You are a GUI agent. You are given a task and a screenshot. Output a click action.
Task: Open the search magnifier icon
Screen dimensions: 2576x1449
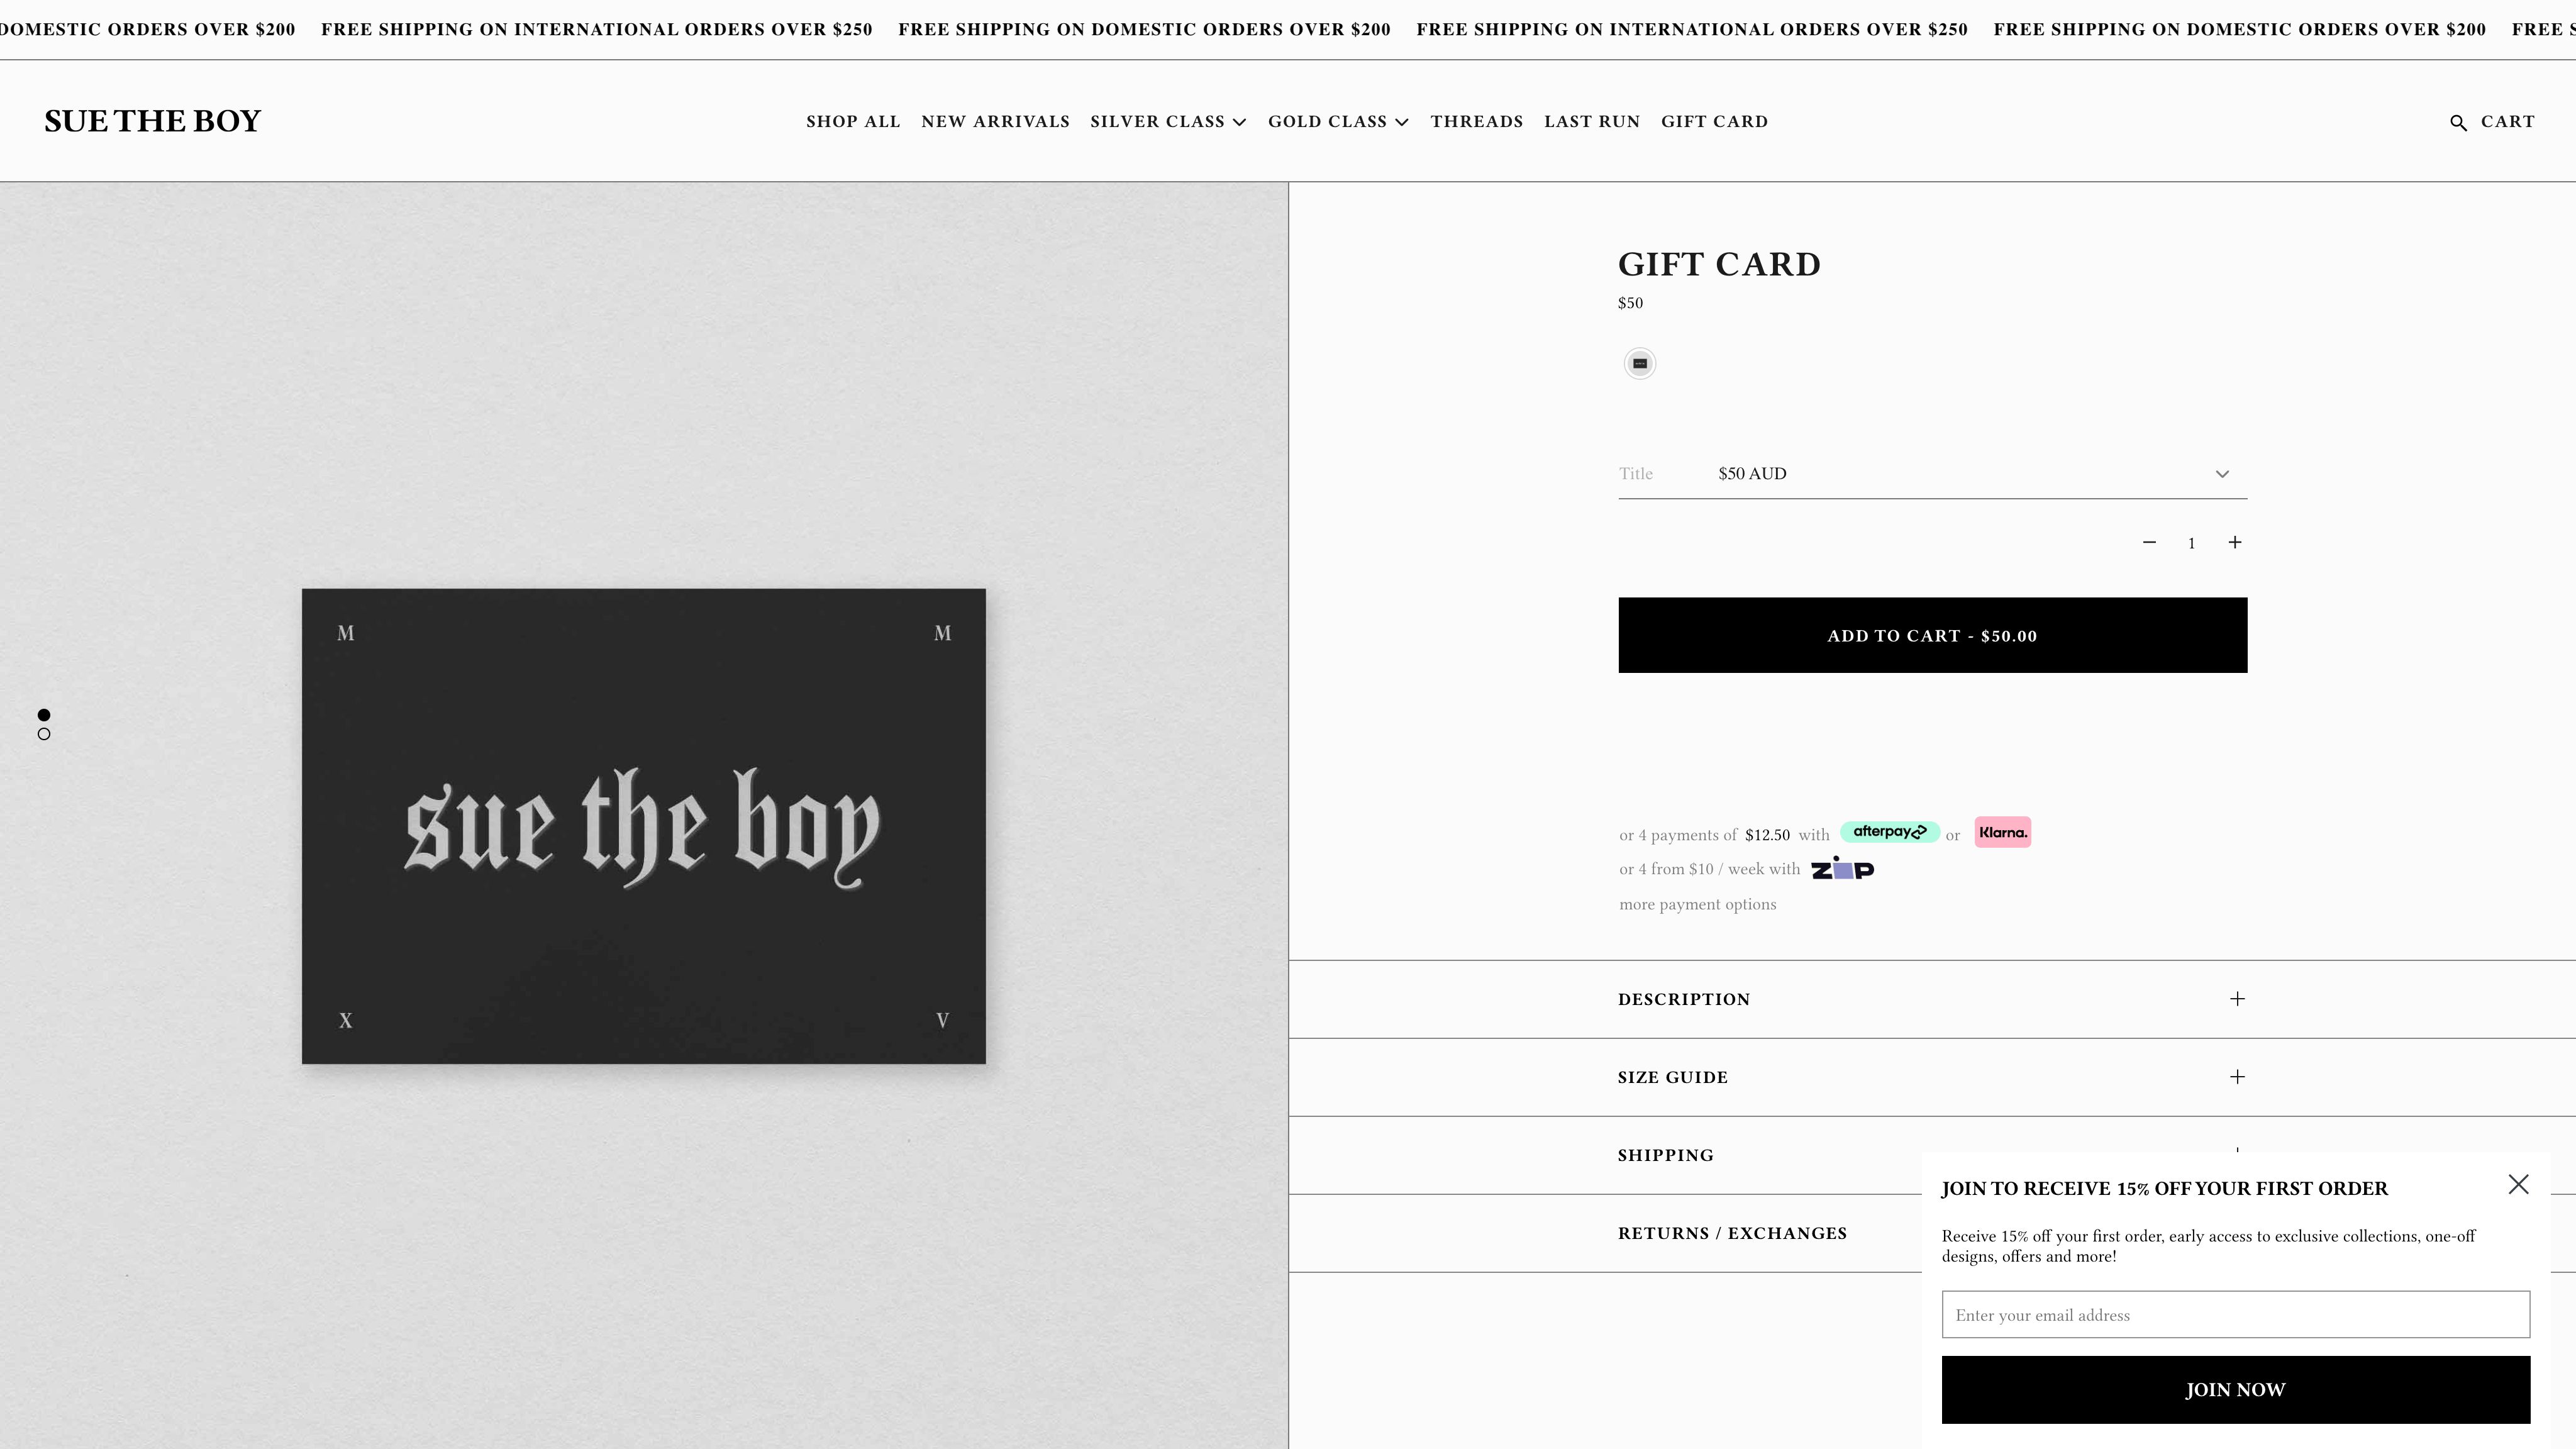(2458, 122)
